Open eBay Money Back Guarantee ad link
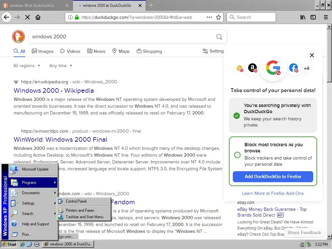332x249 pixels. click(x=272, y=212)
